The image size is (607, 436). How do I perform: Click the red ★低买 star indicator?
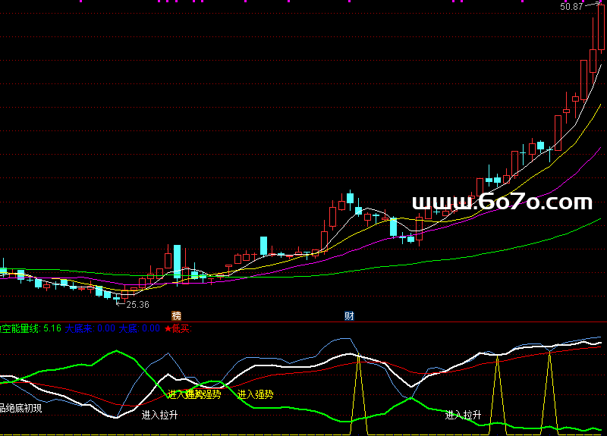coord(178,329)
